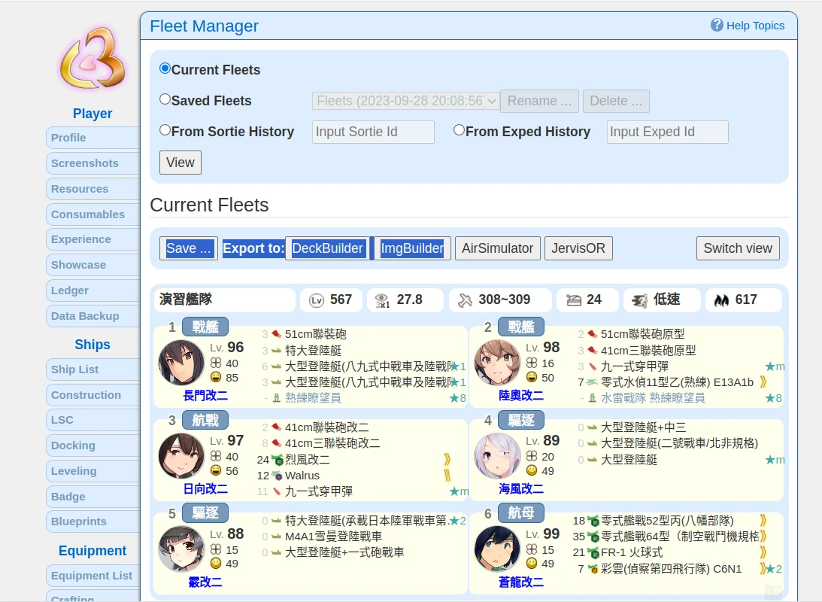
Task: Click the Switch view button
Action: click(738, 248)
